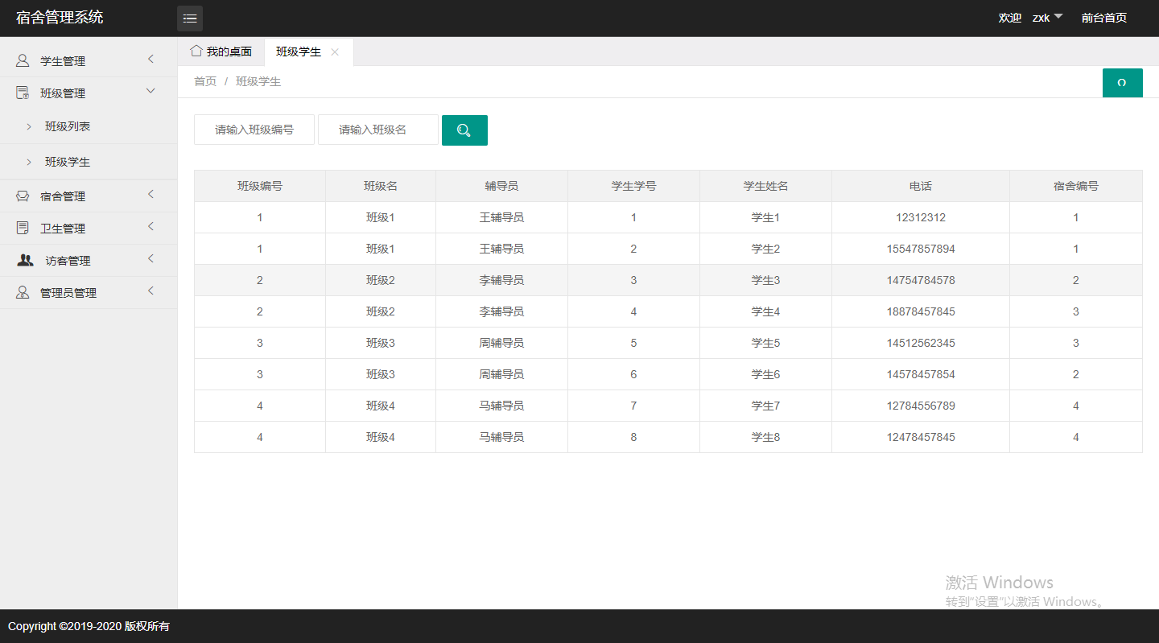Screen dimensions: 1159x643
Task: Click the student management person icon
Action: point(23,60)
